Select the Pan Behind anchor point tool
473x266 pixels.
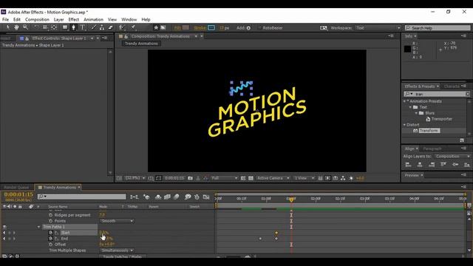[x=54, y=27]
